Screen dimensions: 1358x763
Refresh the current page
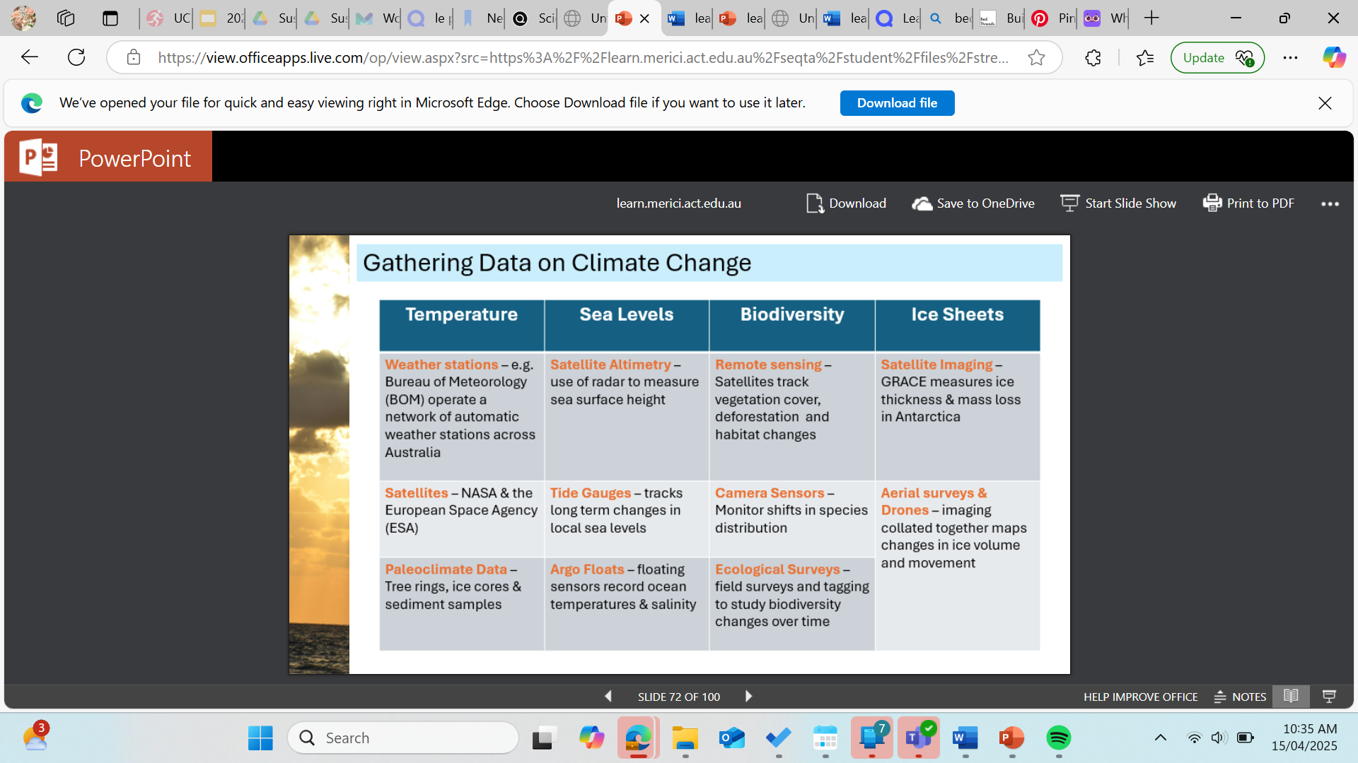[x=76, y=57]
